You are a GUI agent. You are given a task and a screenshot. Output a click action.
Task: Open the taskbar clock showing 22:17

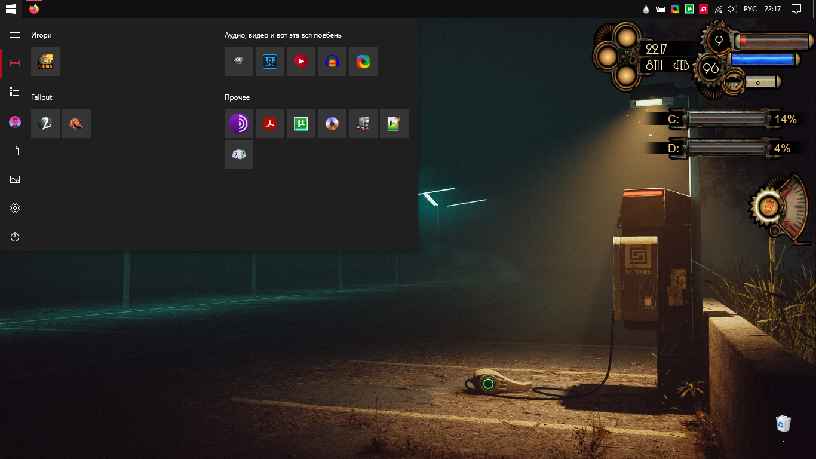772,9
